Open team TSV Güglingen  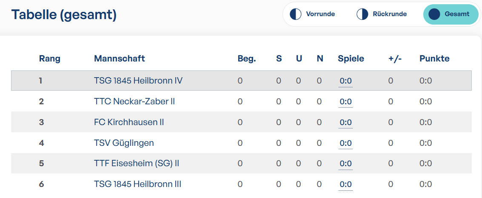[124, 143]
